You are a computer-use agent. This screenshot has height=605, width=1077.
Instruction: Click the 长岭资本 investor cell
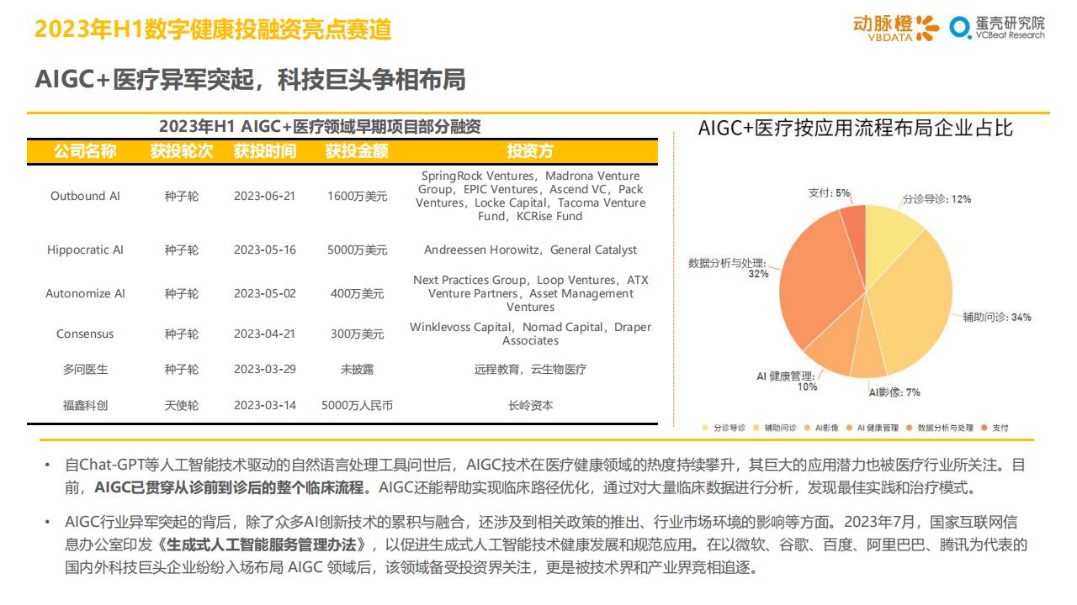[530, 405]
